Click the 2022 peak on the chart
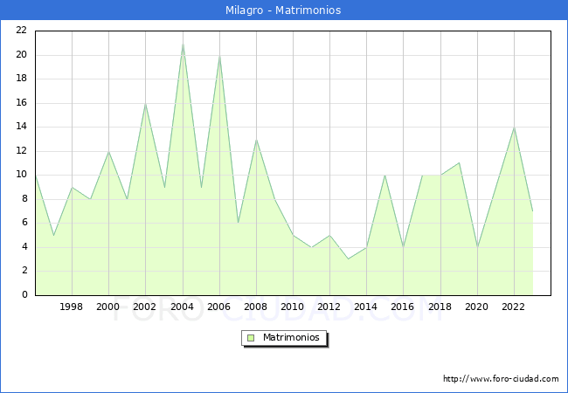Viewport: 568px width, 393px height. [514, 128]
